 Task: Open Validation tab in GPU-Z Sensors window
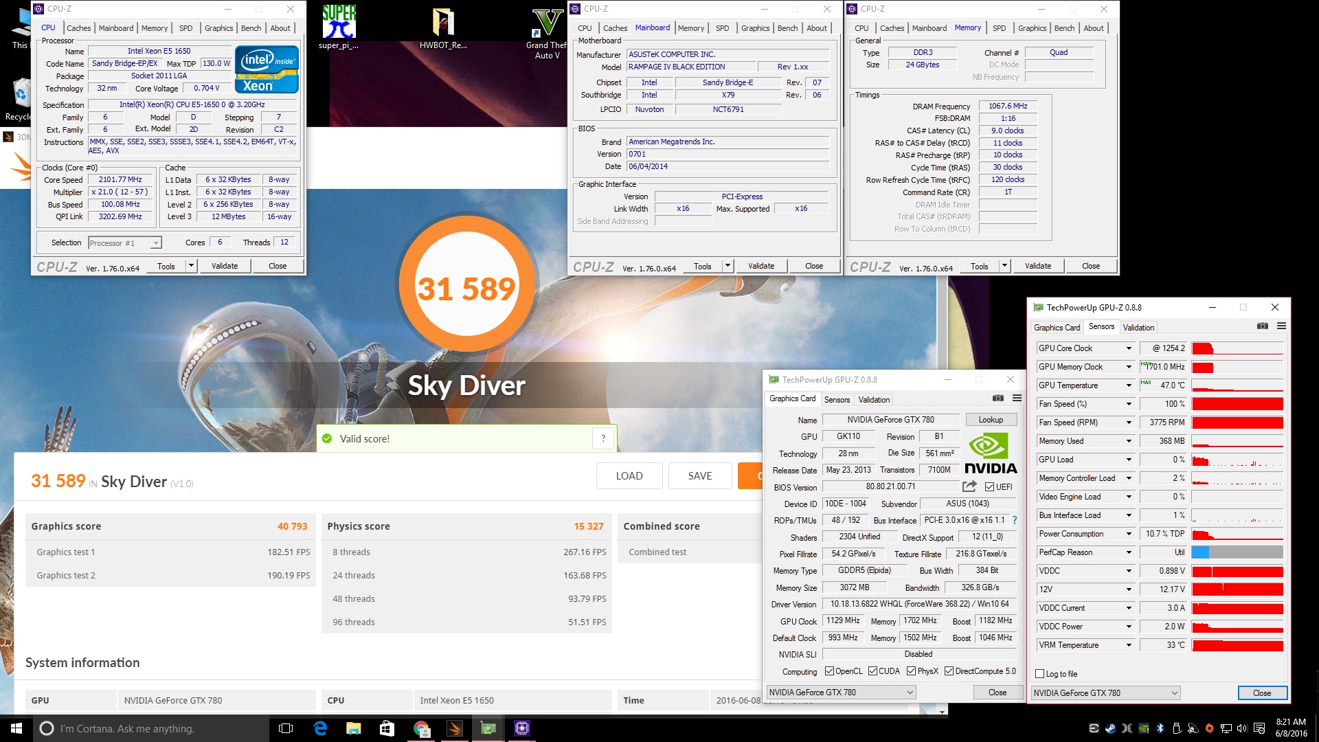[1138, 328]
